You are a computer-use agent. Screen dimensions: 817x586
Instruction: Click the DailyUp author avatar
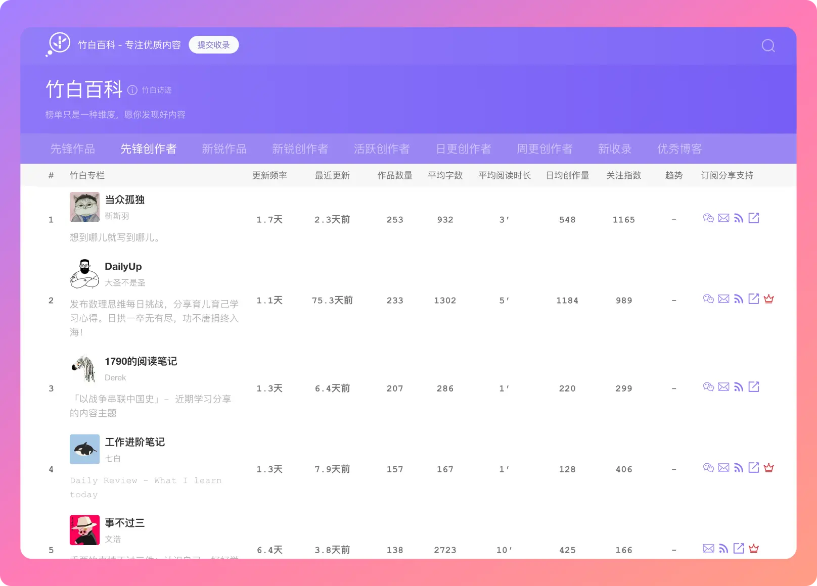84,274
